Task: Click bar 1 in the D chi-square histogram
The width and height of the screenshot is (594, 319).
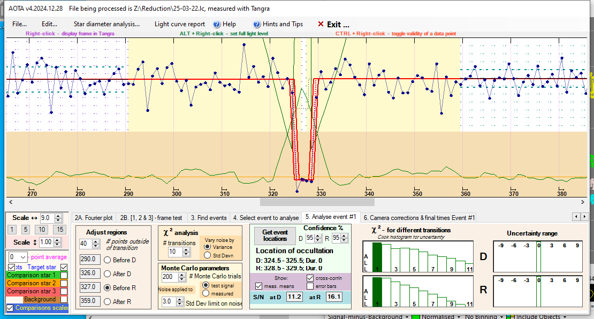Action: (377, 257)
